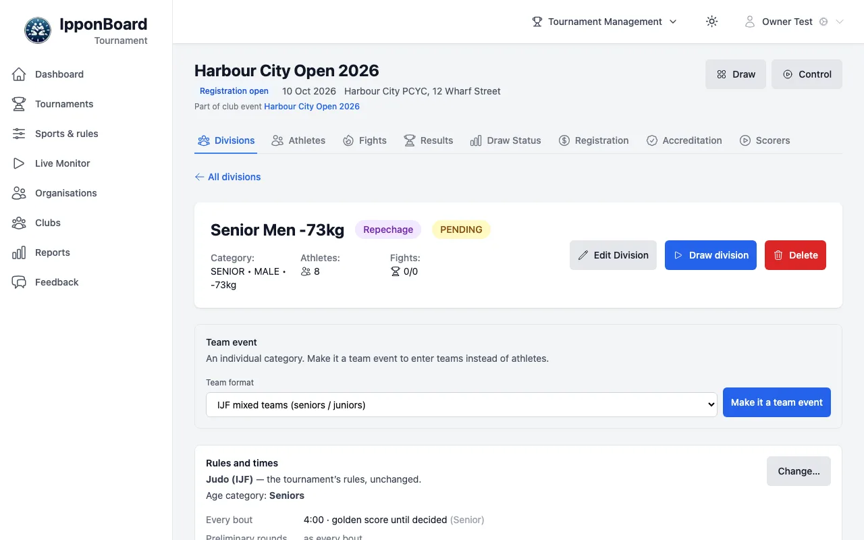
Task: Open the Accreditation tab
Action: pyautogui.click(x=684, y=140)
